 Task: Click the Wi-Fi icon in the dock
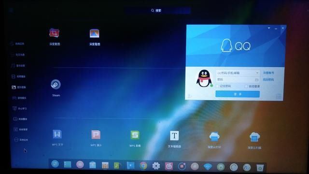208,167
